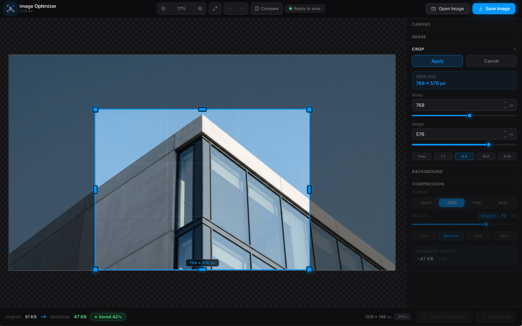Screen dimensions: 522x326
Task: Click the crop Height slider
Action: point(464,145)
